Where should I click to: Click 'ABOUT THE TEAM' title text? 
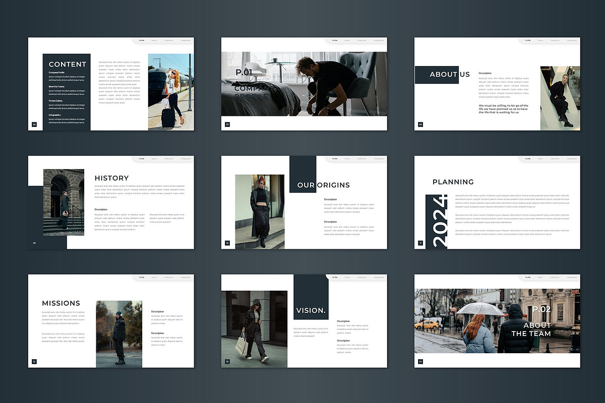coord(531,329)
